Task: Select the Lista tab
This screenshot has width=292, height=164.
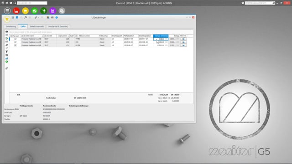Action: click(23, 26)
